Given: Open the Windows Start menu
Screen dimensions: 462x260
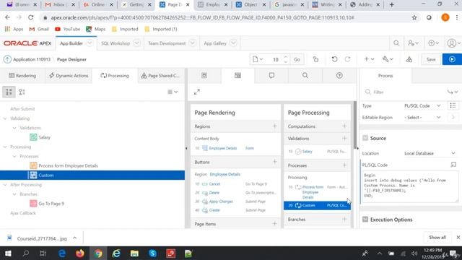Looking at the screenshot, I should pyautogui.click(x=8, y=253).
